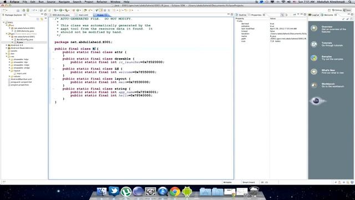Click the Tutorials icon in Welcome
355x200 pixels.
click(314, 44)
